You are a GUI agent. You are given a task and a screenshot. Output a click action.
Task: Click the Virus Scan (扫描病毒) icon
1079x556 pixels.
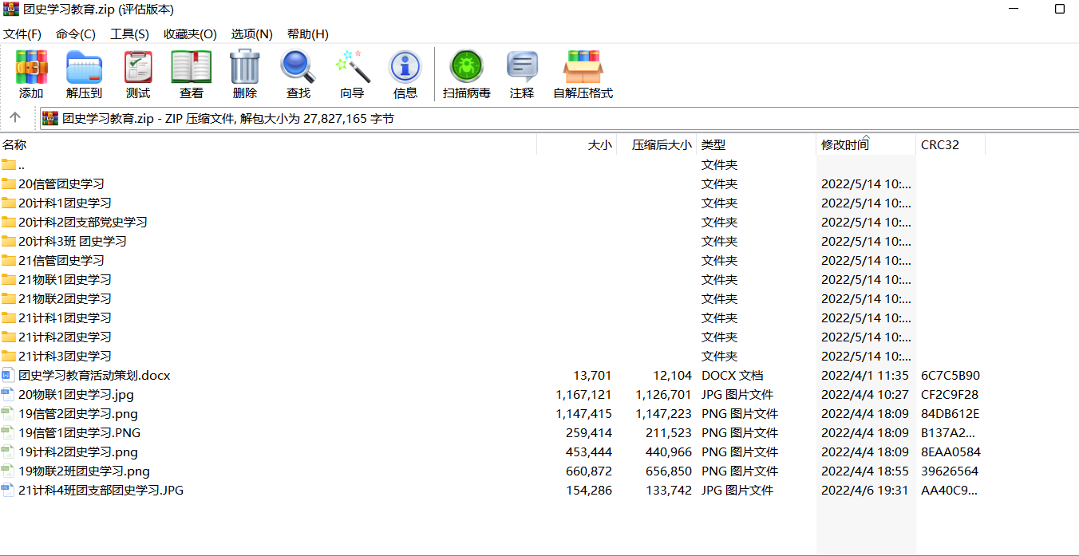point(467,74)
